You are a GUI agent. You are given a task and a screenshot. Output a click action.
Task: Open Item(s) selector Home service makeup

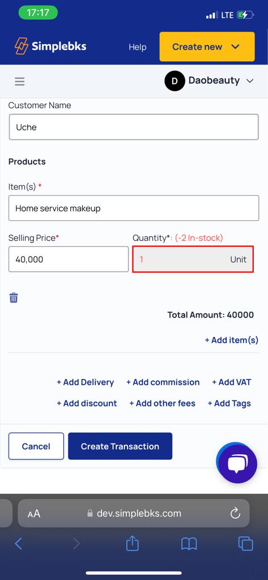coord(134,208)
